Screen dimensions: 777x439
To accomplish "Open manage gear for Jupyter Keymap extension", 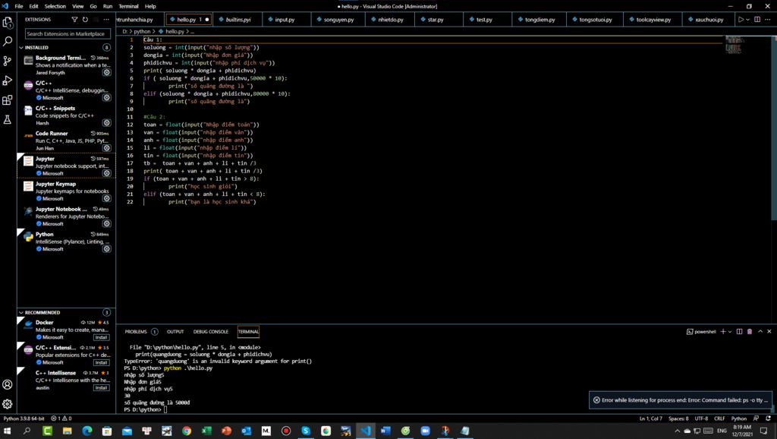I will point(106,198).
